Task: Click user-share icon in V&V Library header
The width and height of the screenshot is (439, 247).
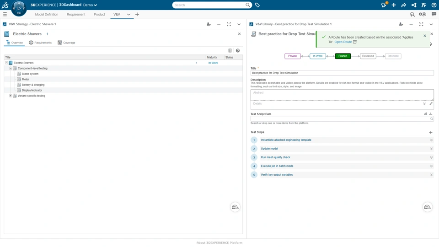Action: tap(401, 24)
